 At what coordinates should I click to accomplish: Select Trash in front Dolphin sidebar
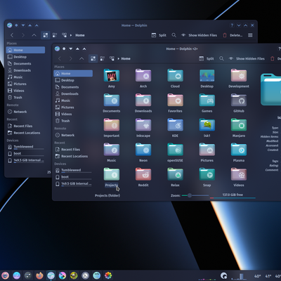tap(73, 121)
